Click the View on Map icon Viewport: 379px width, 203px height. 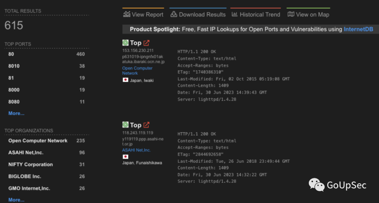[291, 14]
